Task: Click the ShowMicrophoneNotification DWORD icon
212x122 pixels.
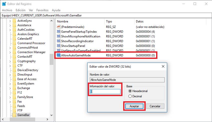Action: click(59, 36)
